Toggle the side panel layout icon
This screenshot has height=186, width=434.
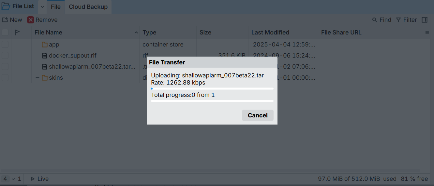click(x=425, y=20)
